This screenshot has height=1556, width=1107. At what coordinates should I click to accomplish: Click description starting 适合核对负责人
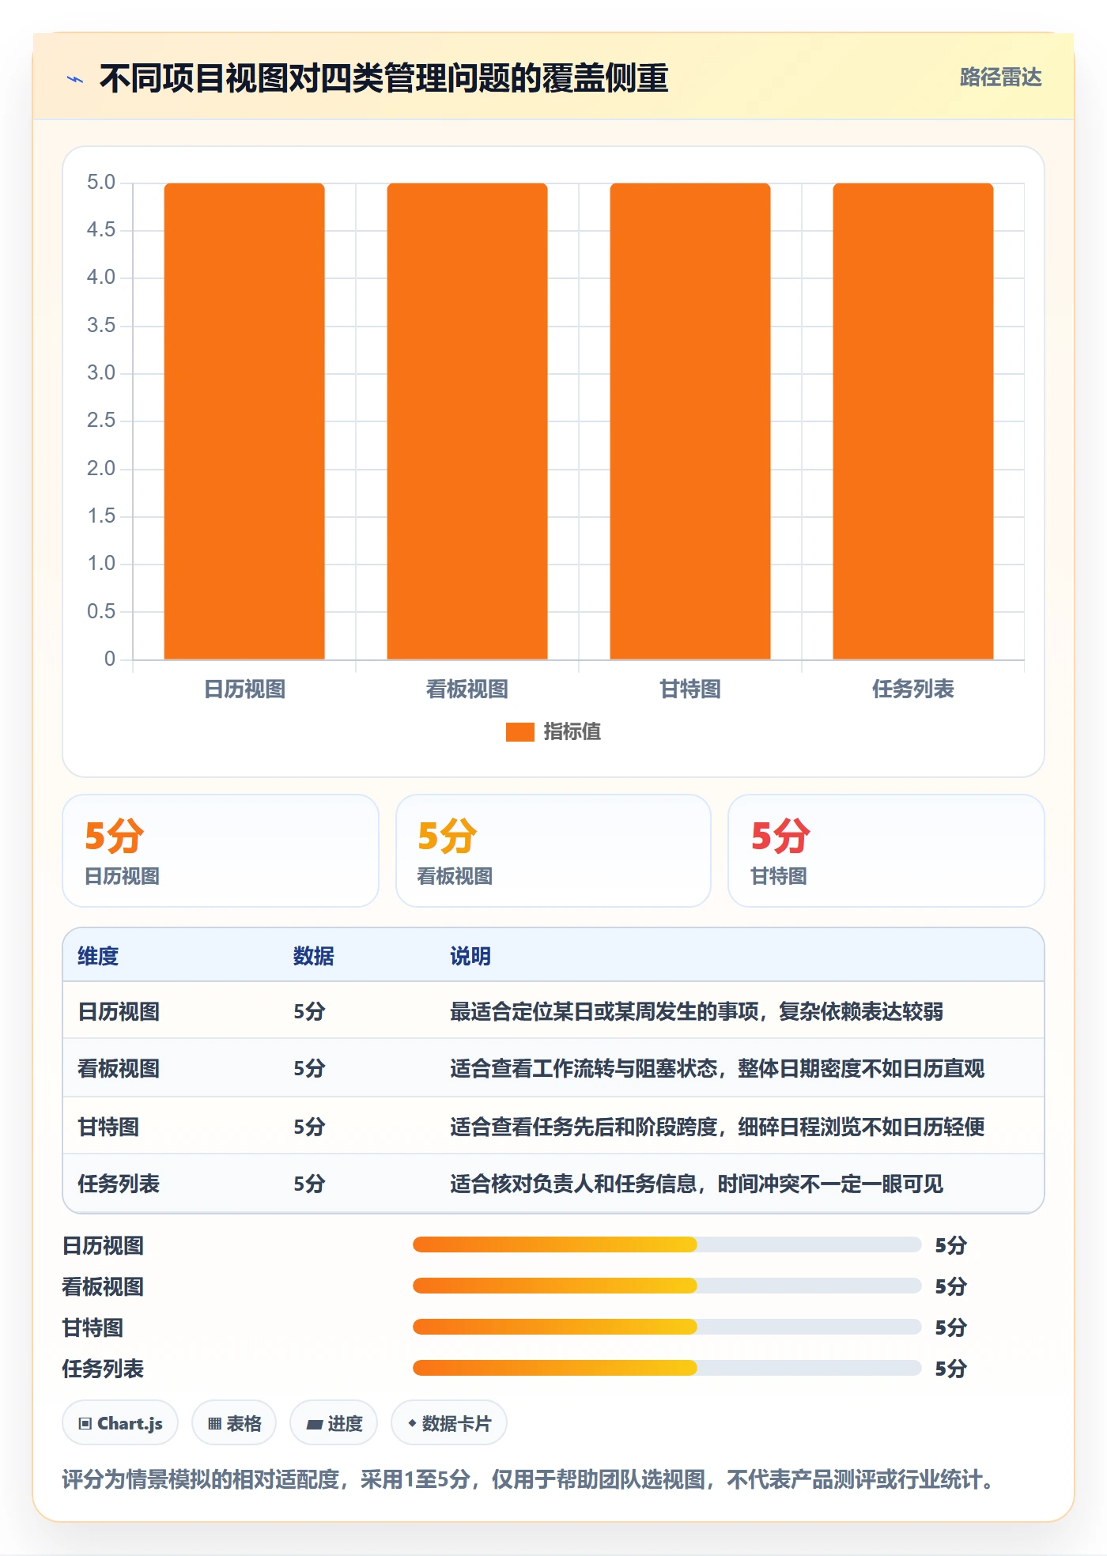pos(697,1184)
